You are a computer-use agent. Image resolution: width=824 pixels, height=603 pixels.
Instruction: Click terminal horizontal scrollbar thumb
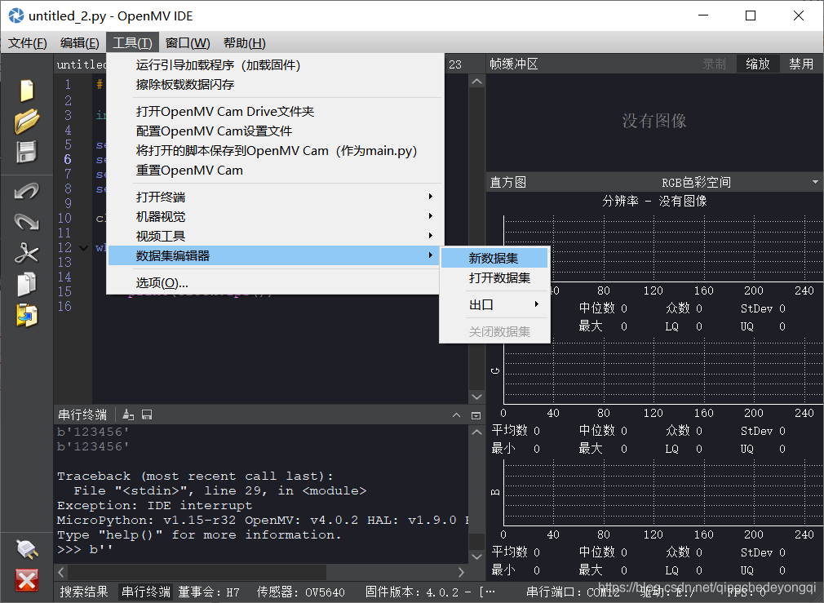coord(197,572)
